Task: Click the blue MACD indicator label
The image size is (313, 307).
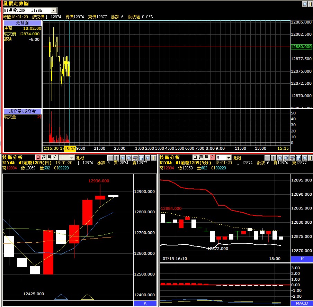Action: 302,303
